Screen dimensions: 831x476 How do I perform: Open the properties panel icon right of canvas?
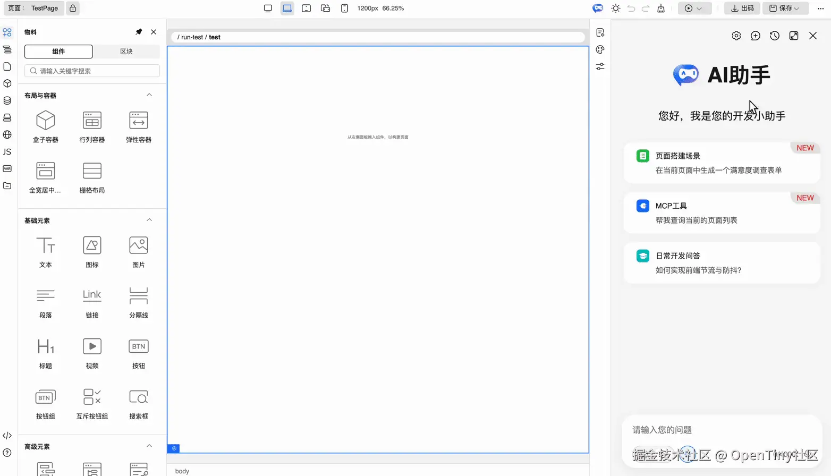pyautogui.click(x=600, y=32)
